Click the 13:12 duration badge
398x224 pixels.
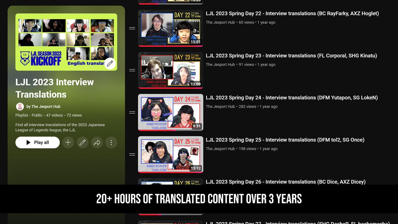click(195, 168)
